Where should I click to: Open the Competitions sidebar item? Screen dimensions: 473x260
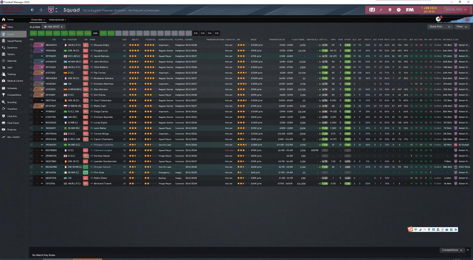pos(14,95)
